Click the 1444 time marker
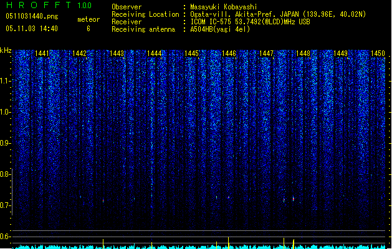The image size is (392, 249). click(x=155, y=53)
